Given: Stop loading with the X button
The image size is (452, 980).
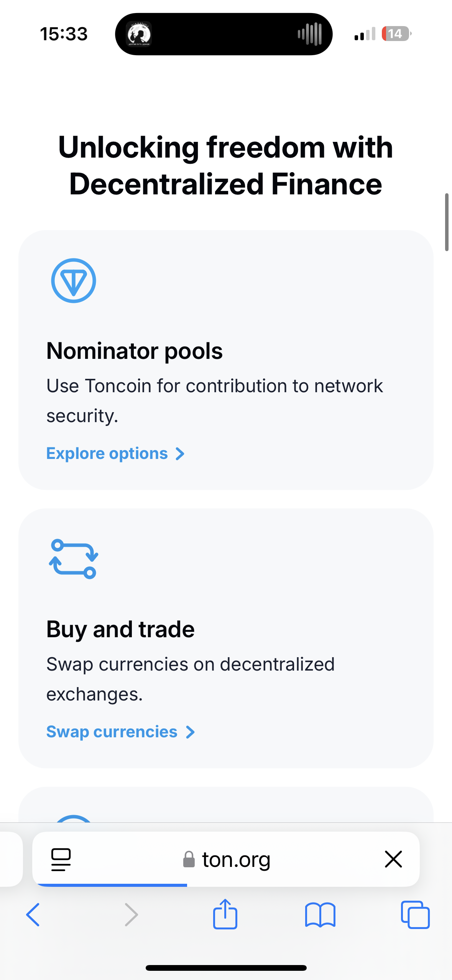Looking at the screenshot, I should (x=393, y=859).
